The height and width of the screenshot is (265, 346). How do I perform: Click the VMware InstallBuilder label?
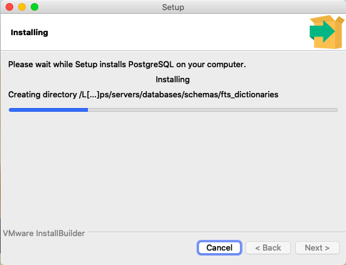pyautogui.click(x=44, y=233)
